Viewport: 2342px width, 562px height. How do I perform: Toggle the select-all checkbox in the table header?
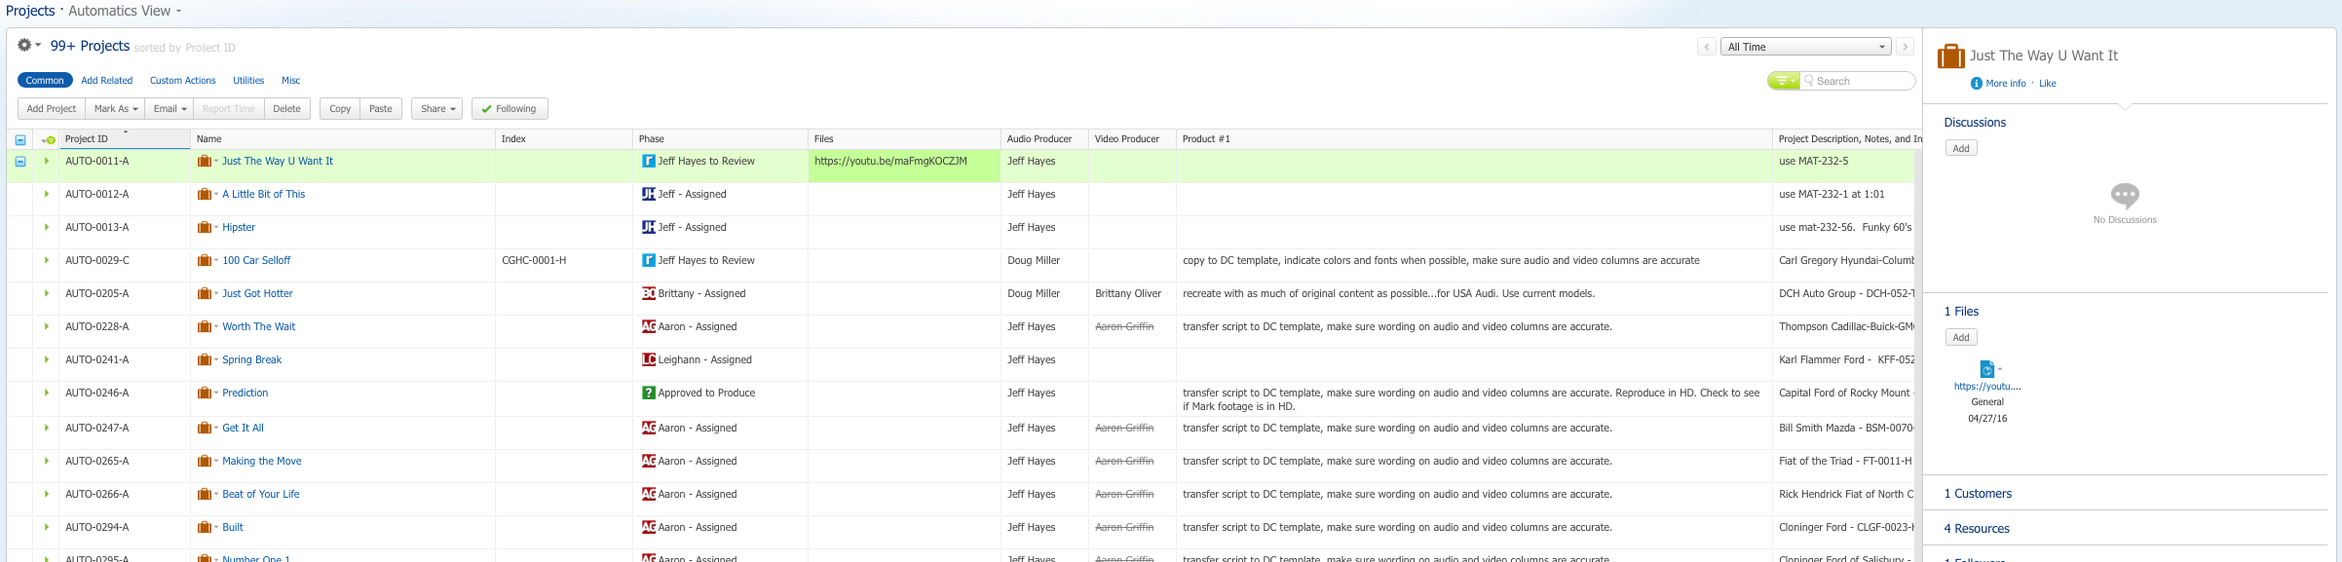point(20,140)
